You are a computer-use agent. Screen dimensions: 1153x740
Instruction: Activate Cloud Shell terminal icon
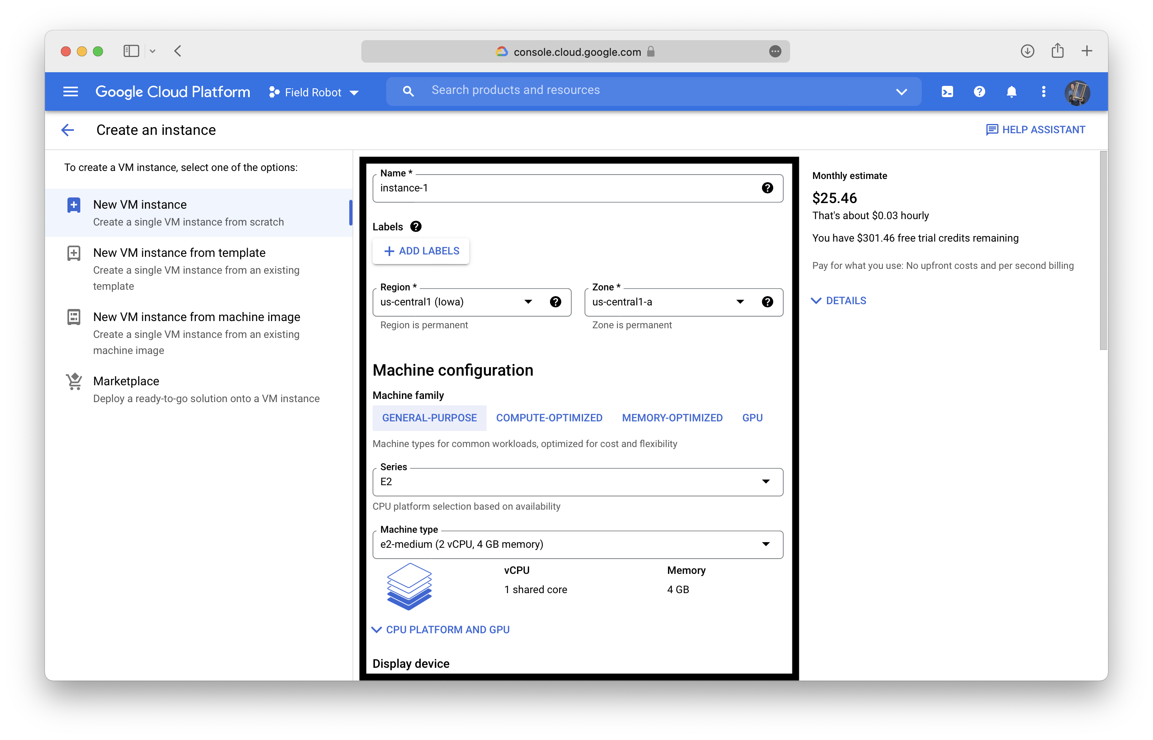947,91
